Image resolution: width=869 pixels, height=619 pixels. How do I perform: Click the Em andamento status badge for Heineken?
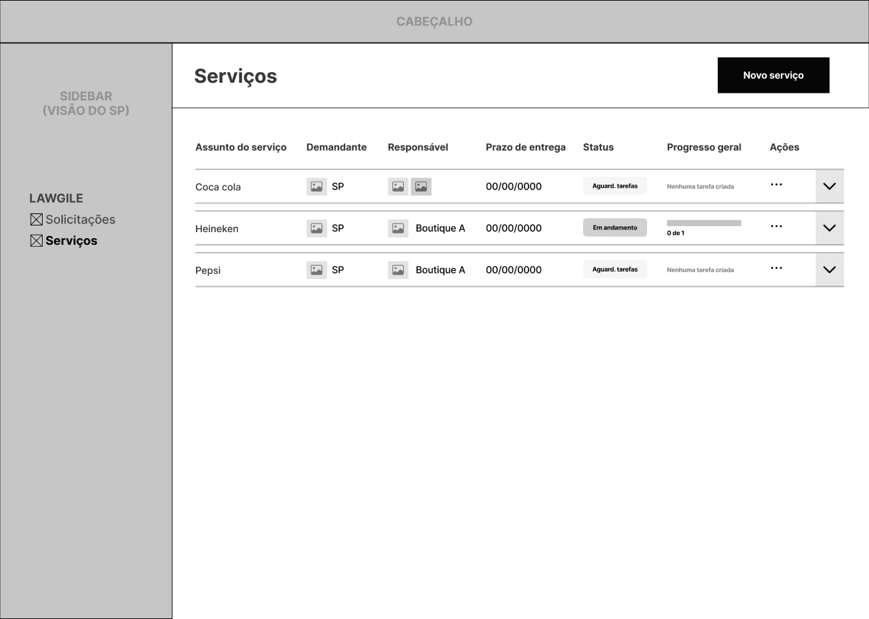615,227
